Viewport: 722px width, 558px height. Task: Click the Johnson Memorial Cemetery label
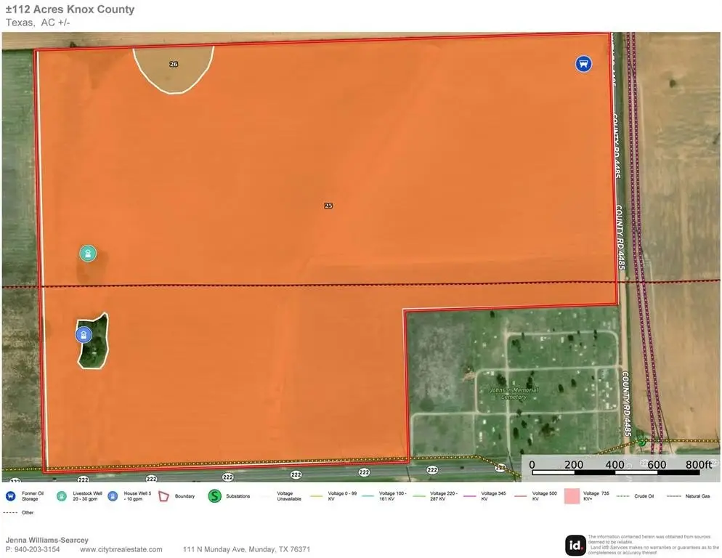pyautogui.click(x=514, y=393)
